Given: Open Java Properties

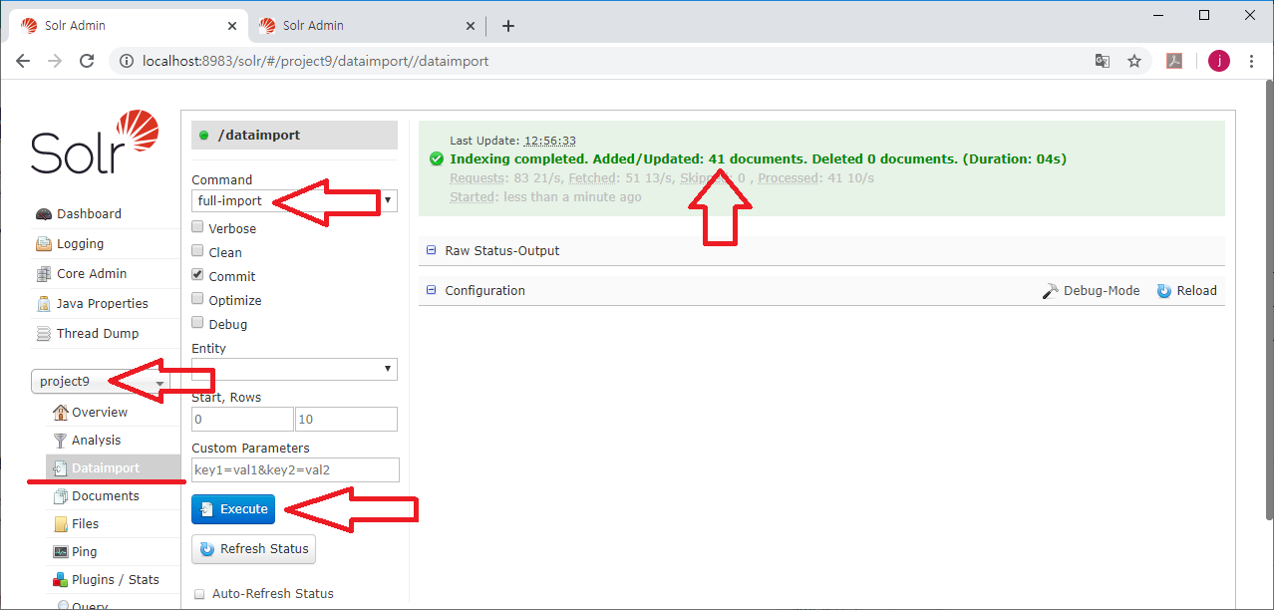Looking at the screenshot, I should tap(103, 303).
